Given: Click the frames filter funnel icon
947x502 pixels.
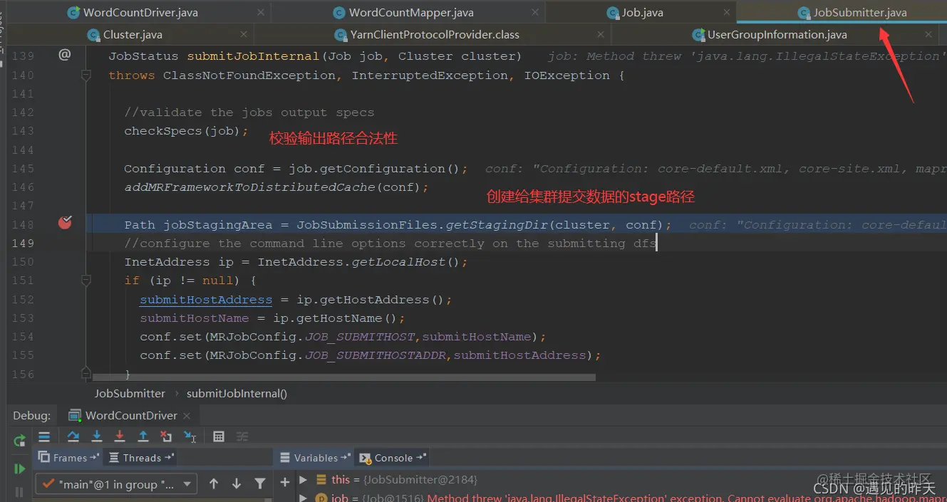Looking at the screenshot, I should pos(260,483).
